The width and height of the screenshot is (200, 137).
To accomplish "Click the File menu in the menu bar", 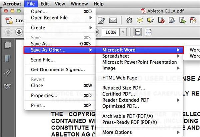I will tap(31, 4).
